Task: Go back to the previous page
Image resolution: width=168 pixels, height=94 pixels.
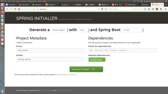Action: [7, 9]
